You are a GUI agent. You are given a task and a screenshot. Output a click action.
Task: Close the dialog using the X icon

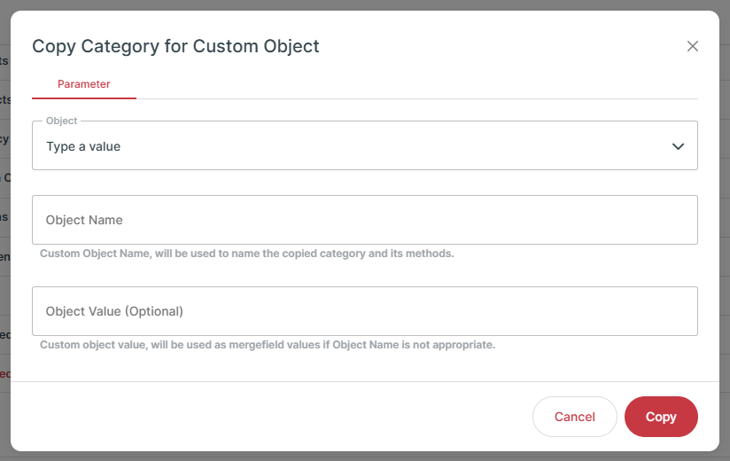tap(692, 46)
